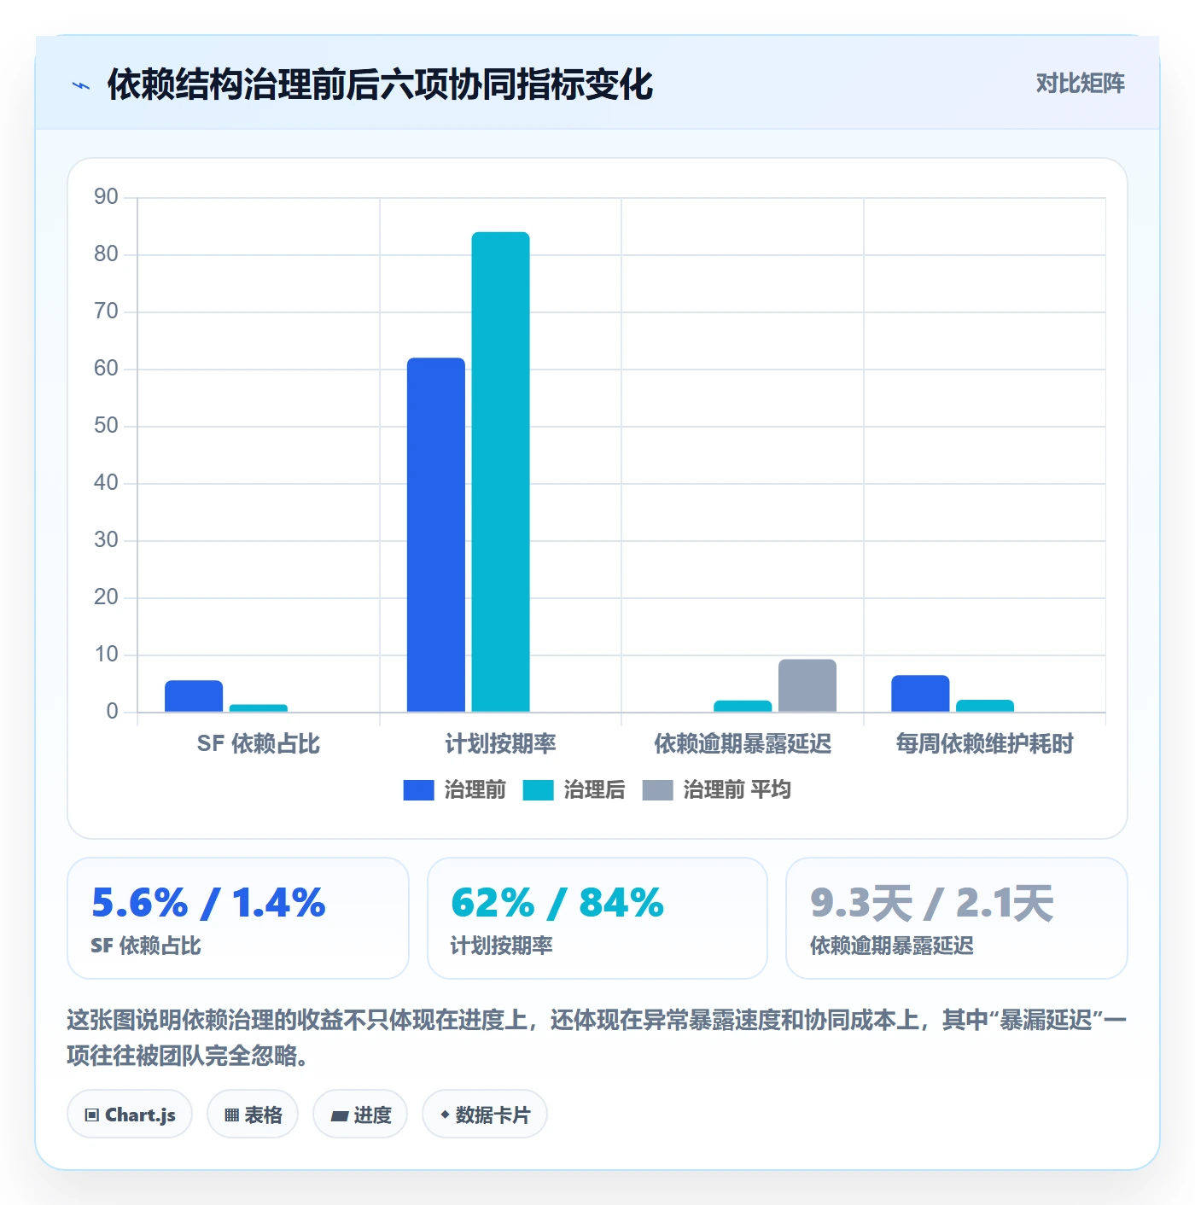Click the SF 依赖占比 x-axis label
Screen dimensions: 1195x1205
click(259, 743)
